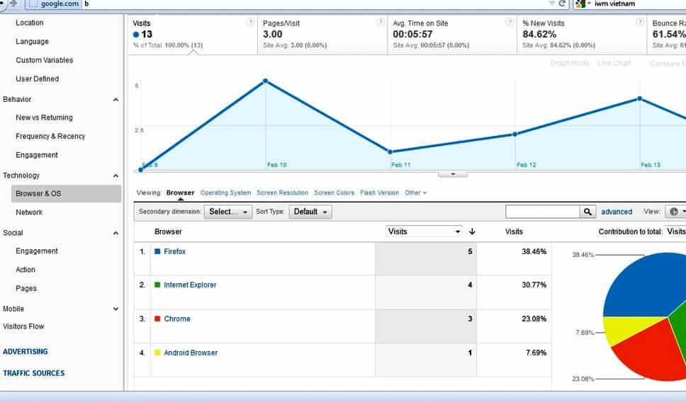Collapse the Technology section
The image size is (686, 402).
[x=116, y=176]
